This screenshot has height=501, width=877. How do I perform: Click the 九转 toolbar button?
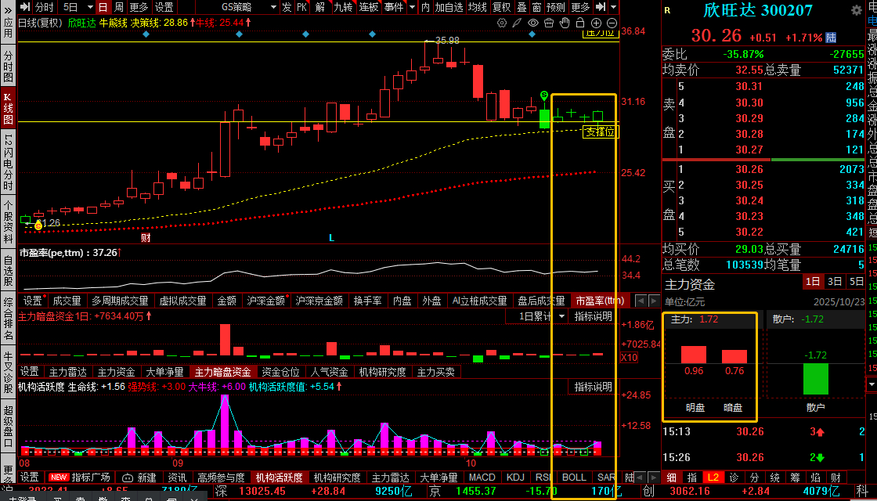click(344, 7)
